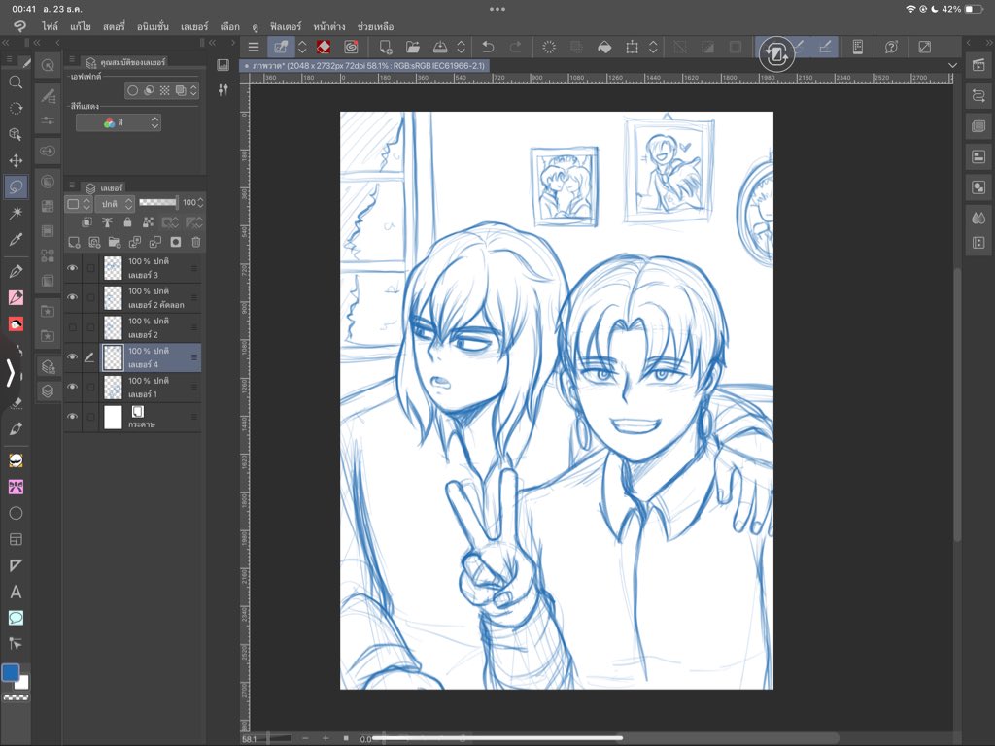
Task: Click the new layer icon in Layers panel
Action: click(73, 242)
